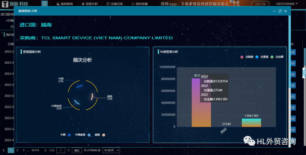
Task: Toggle the 总数量 legend series
Action: (247, 57)
